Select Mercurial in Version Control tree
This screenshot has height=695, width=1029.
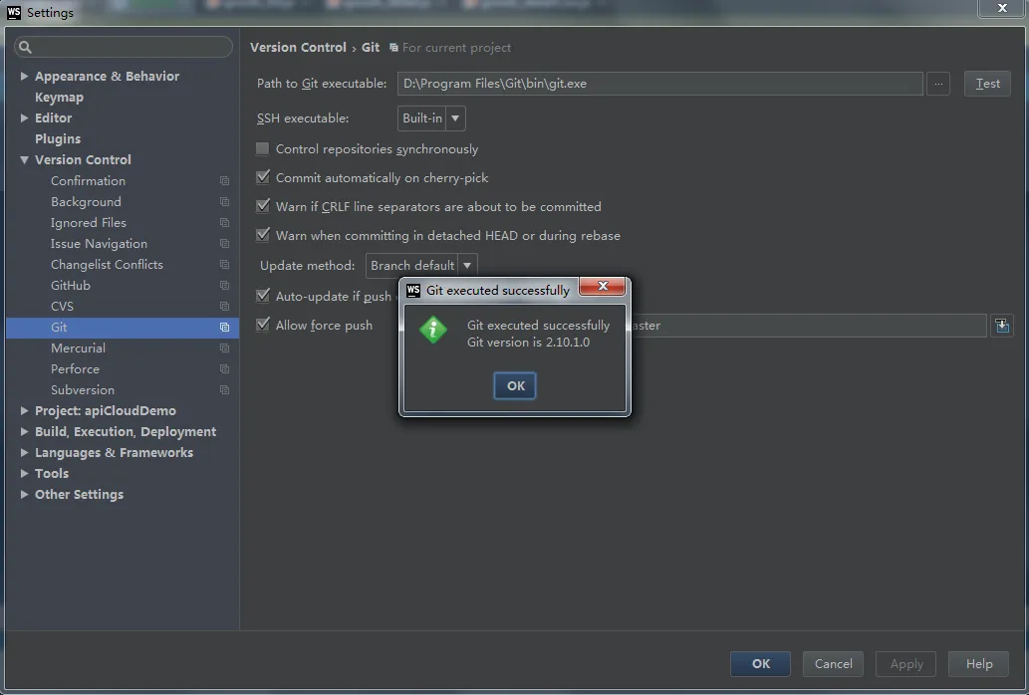click(x=78, y=348)
